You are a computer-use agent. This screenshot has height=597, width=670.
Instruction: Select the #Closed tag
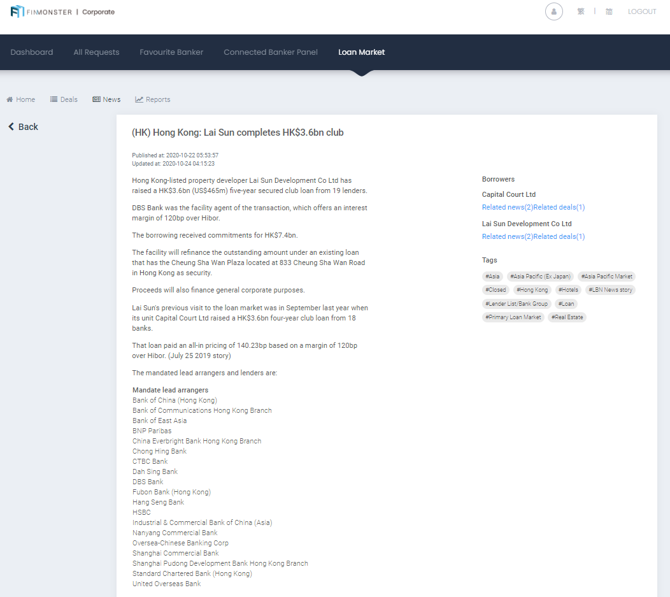(495, 290)
